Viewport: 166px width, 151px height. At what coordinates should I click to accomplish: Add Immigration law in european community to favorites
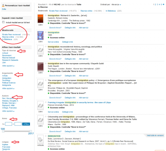point(46,63)
